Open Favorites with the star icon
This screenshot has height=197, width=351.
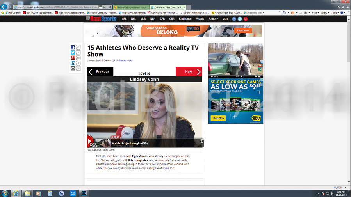[x=343, y=7]
